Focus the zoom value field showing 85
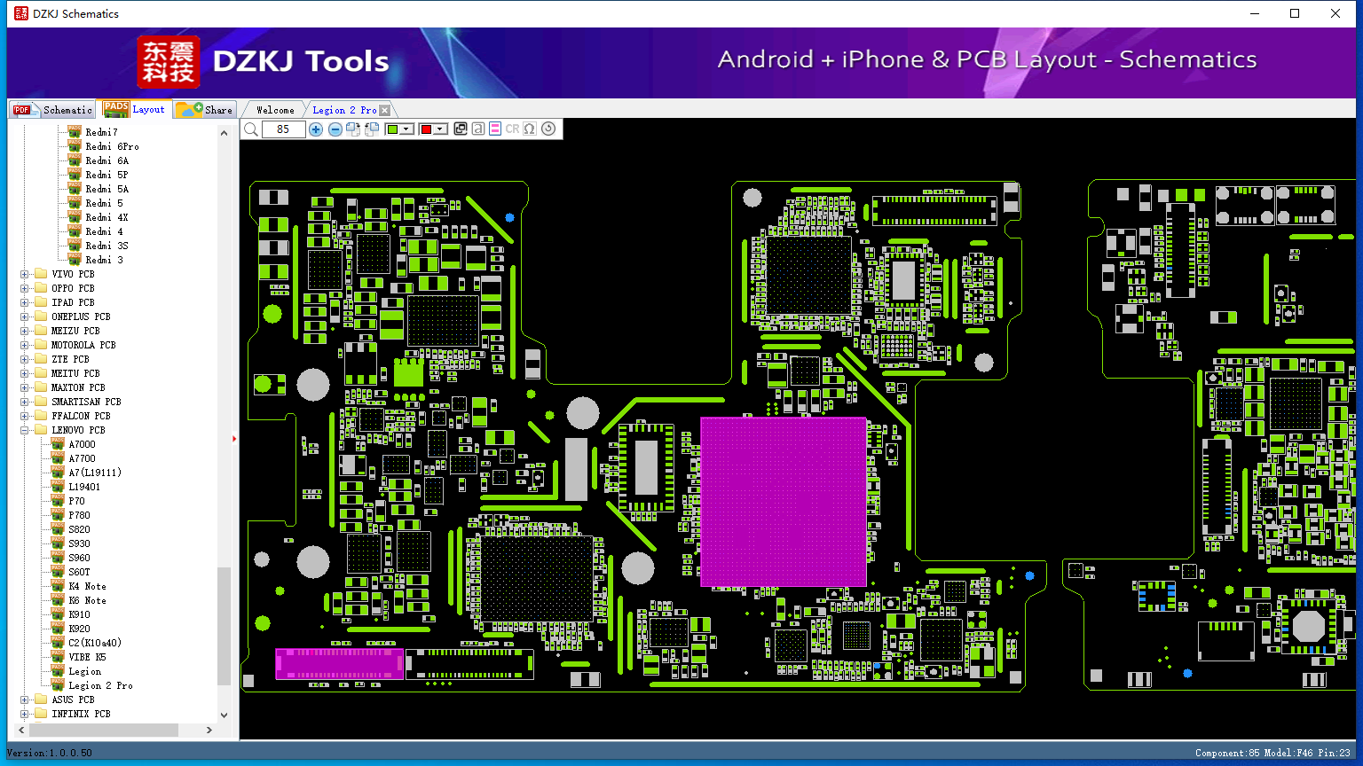 tap(284, 129)
